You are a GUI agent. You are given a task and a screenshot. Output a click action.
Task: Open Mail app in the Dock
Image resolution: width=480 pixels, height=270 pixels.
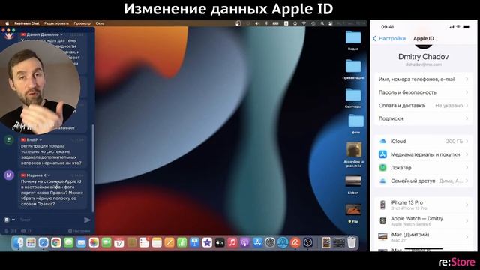pos(81,243)
